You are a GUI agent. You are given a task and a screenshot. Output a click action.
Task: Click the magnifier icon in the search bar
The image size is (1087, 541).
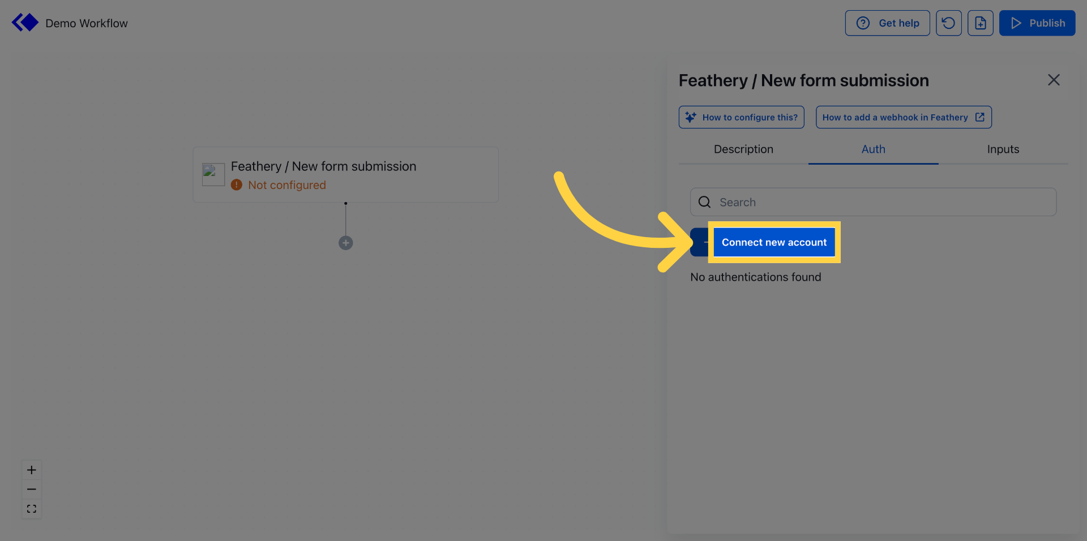click(704, 201)
